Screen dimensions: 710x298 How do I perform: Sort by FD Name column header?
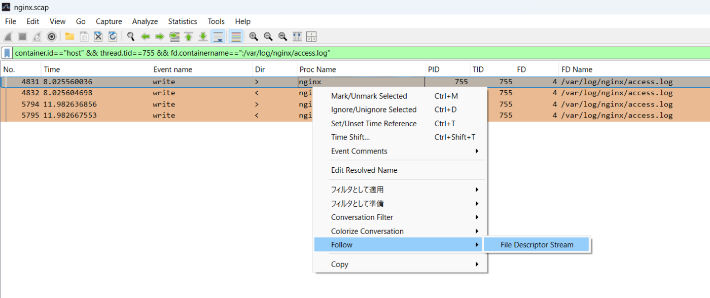pos(634,69)
